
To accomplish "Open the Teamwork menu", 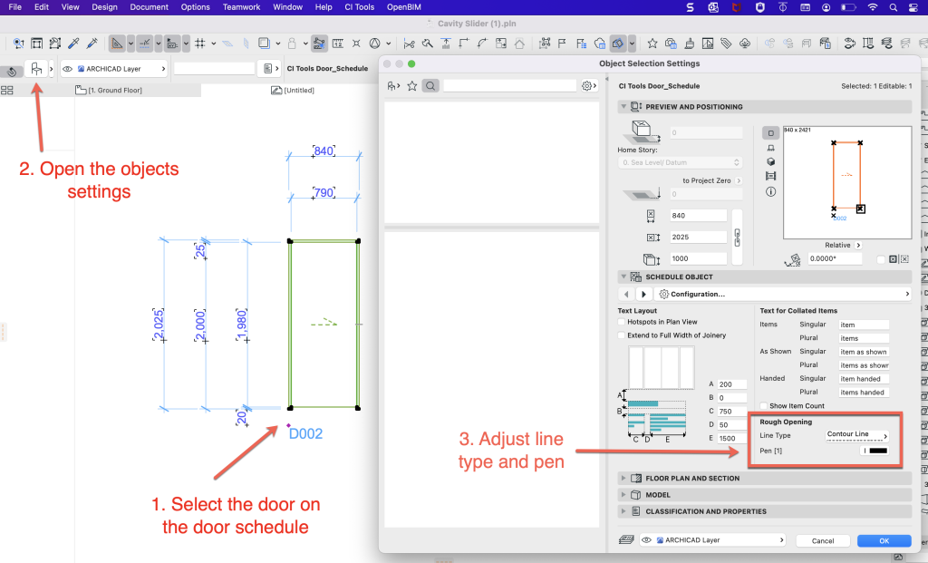I will (x=241, y=7).
